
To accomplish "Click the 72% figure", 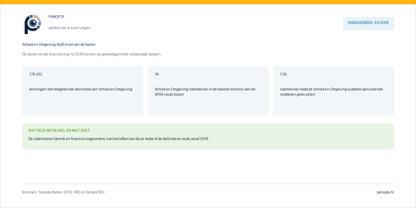I will 284,74.
